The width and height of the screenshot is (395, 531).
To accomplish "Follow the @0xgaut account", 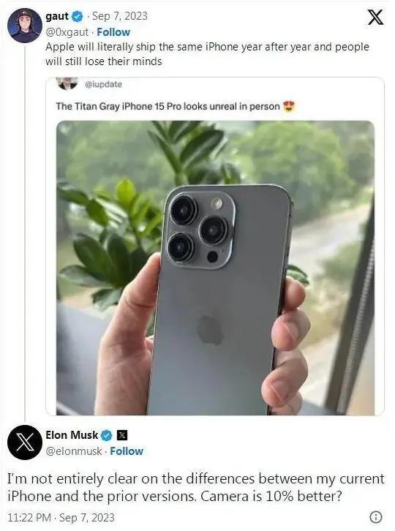I will pyautogui.click(x=113, y=32).
